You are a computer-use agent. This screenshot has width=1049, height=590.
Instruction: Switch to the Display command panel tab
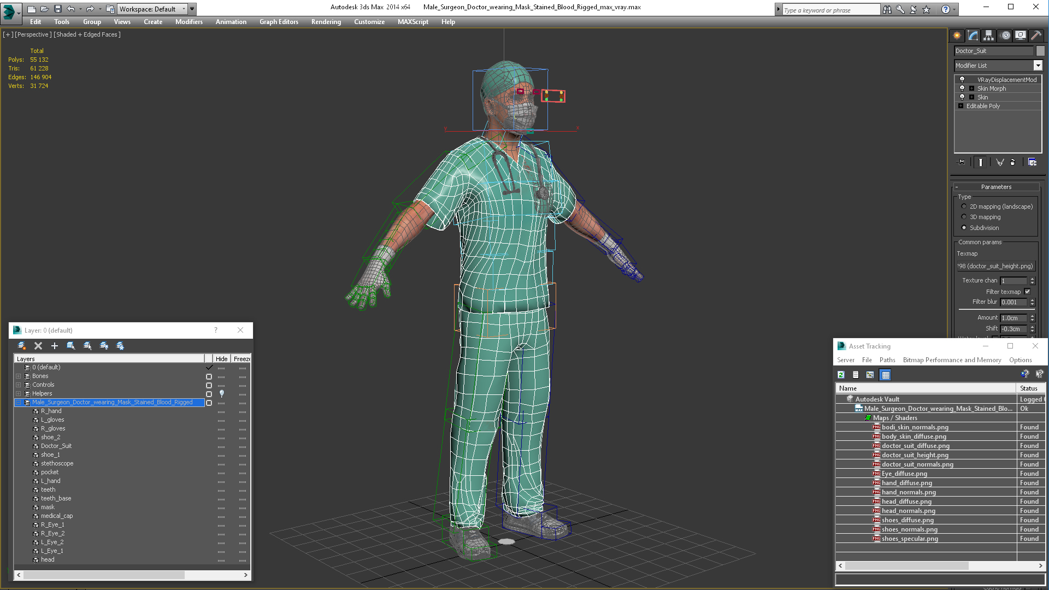coord(1021,36)
